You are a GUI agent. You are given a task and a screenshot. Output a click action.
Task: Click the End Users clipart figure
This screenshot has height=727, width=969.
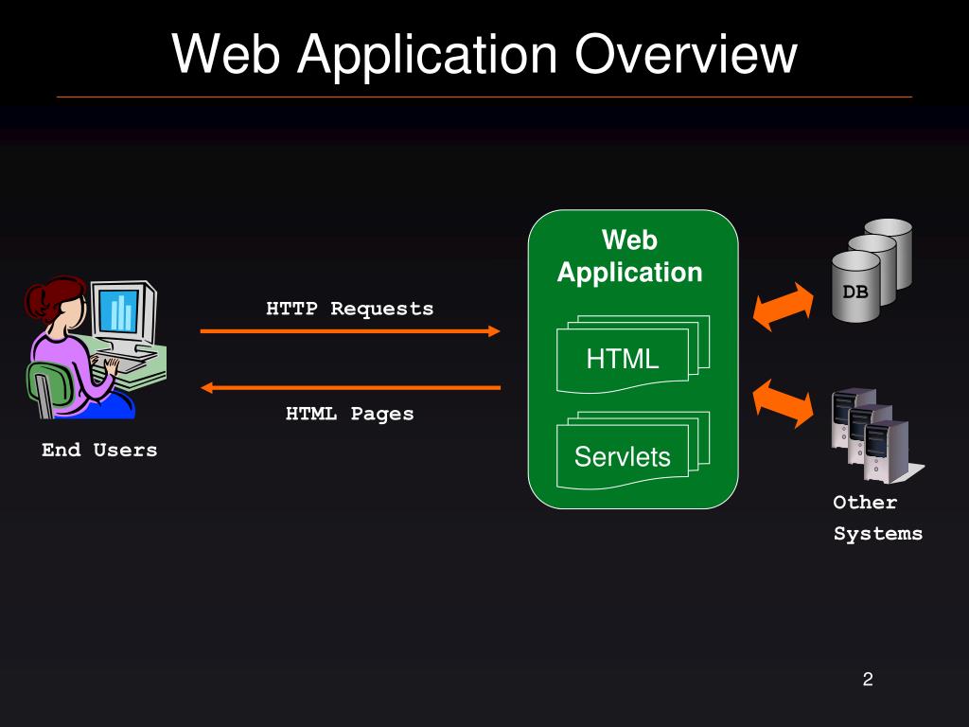pos(96,347)
